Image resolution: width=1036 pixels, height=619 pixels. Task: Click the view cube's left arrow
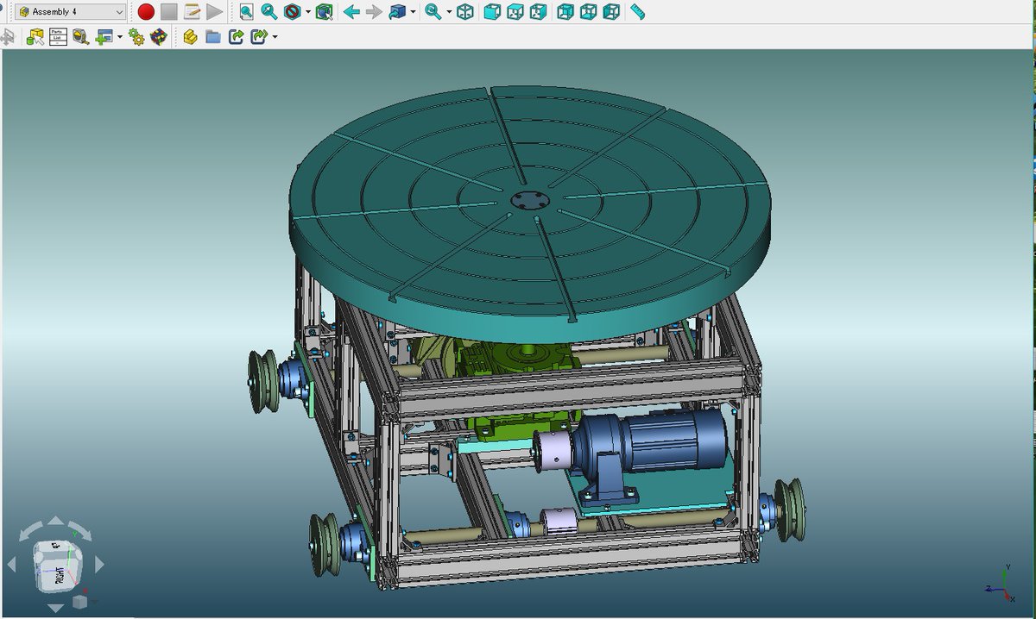coord(11,565)
